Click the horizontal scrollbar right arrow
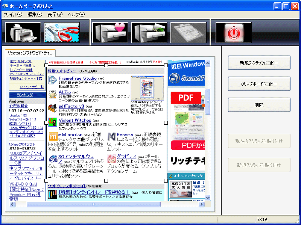301x225 pixels. pos(201,204)
